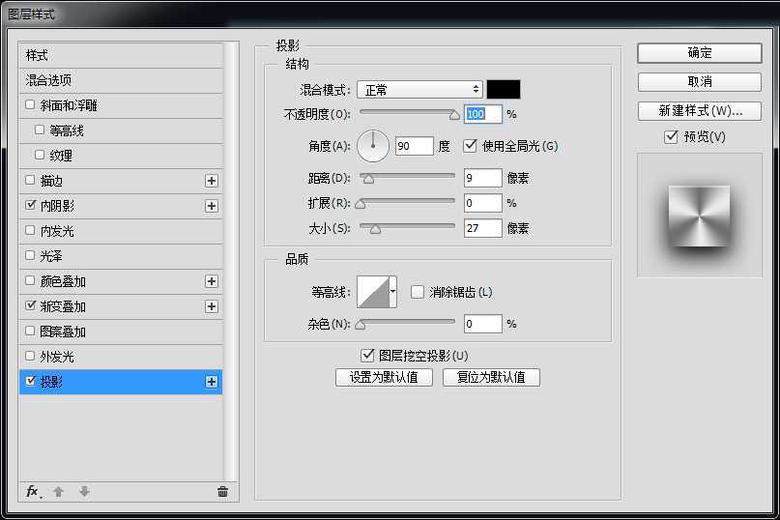The height and width of the screenshot is (520, 780).
Task: Click the plus icon next to 渐变叠加
Action: pyautogui.click(x=212, y=306)
